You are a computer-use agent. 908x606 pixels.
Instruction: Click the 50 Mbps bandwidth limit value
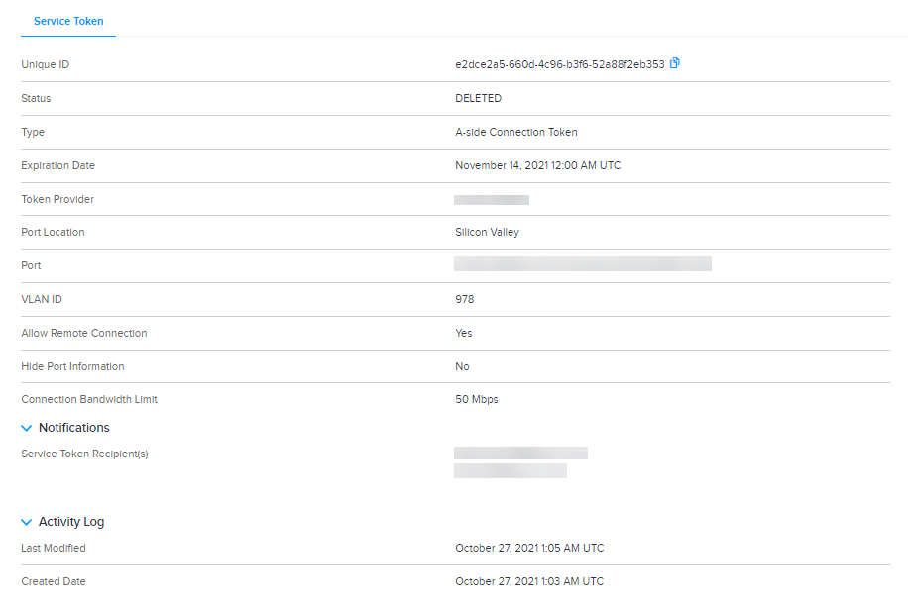[476, 399]
